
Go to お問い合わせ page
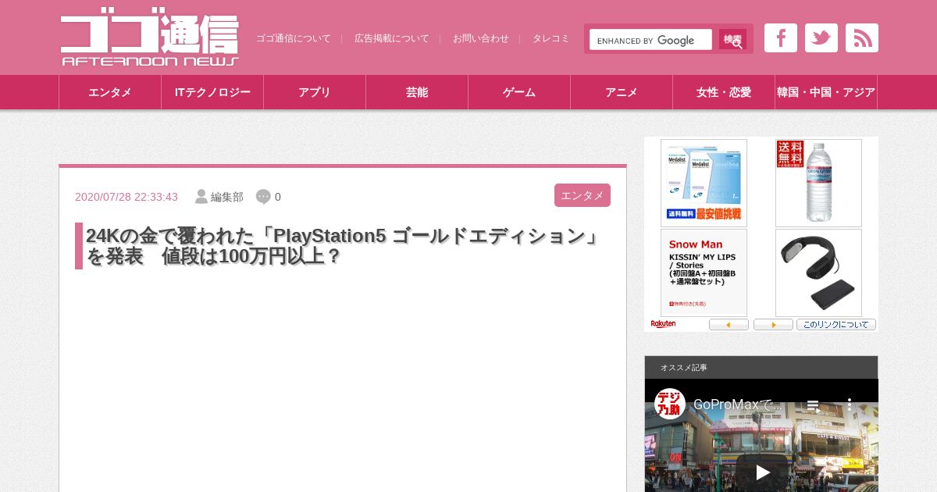(x=481, y=38)
